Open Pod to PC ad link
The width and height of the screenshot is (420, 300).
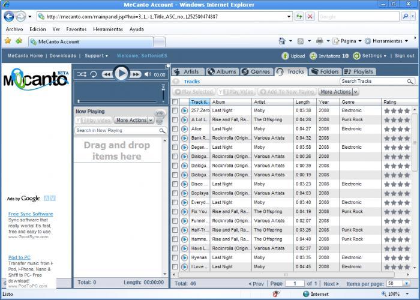[19, 257]
